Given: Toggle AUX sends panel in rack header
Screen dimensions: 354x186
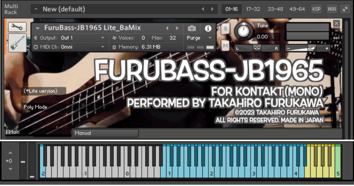Looking at the screenshot, I should point(332,9).
